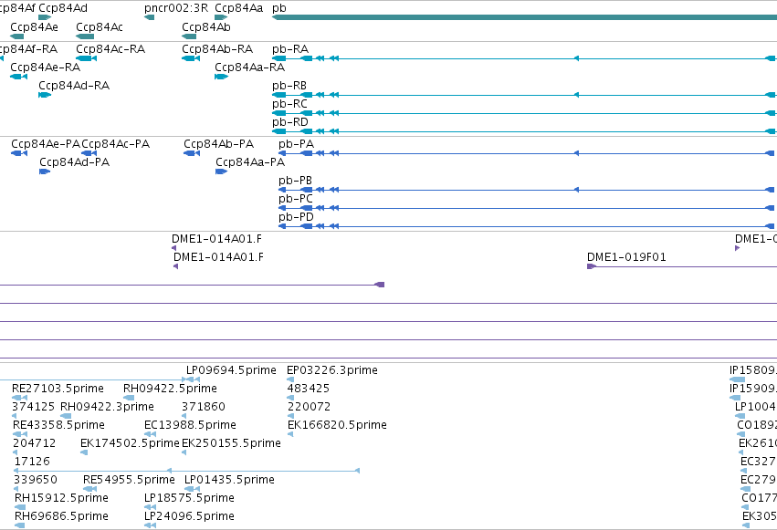Click the pb-PD protein label
777x530 pixels.
pos(297,217)
